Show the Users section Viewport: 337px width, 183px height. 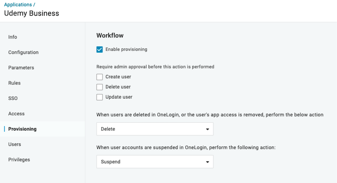[x=15, y=144]
